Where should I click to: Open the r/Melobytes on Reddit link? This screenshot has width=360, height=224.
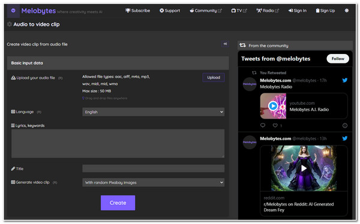(x=298, y=207)
